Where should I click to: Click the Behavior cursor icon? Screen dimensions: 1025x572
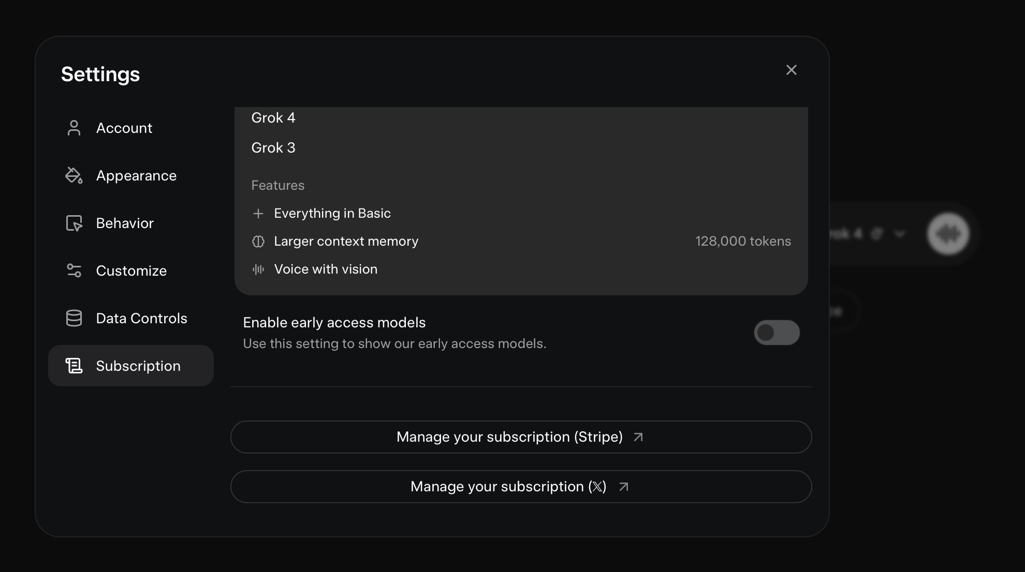[74, 223]
